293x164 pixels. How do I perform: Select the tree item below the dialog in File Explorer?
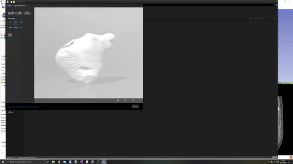coord(11,113)
